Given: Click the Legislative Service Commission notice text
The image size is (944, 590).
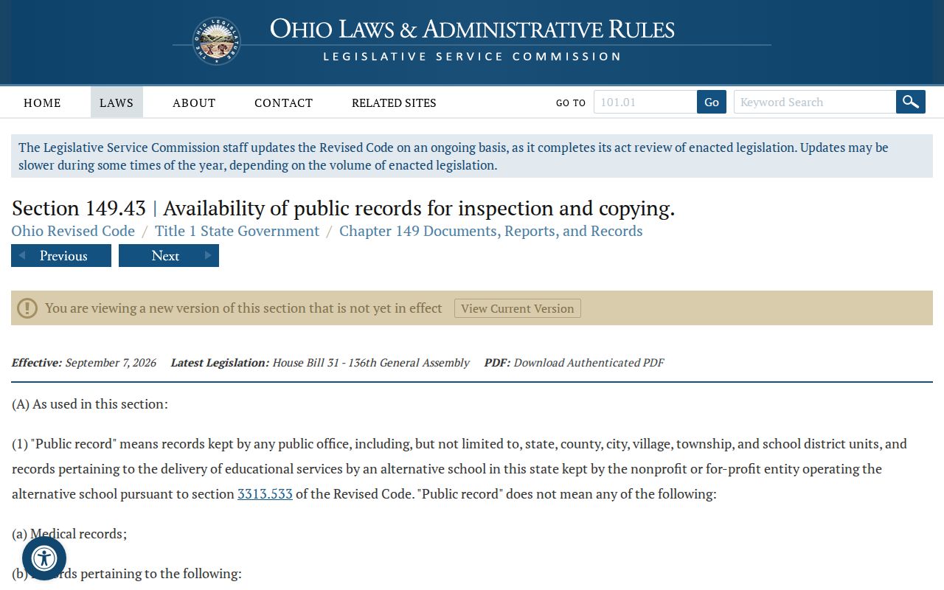Looking at the screenshot, I should [472, 156].
